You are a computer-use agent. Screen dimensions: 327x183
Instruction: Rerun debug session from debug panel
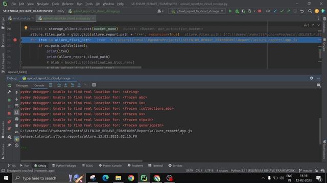click(9, 85)
